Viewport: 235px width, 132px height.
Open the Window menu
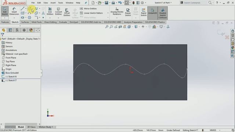click(x=69, y=3)
